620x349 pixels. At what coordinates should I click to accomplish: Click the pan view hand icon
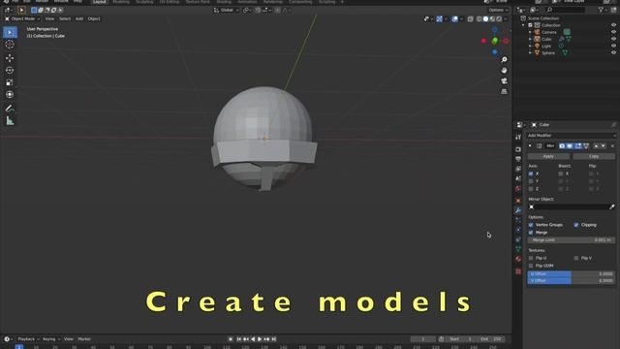pyautogui.click(x=504, y=71)
